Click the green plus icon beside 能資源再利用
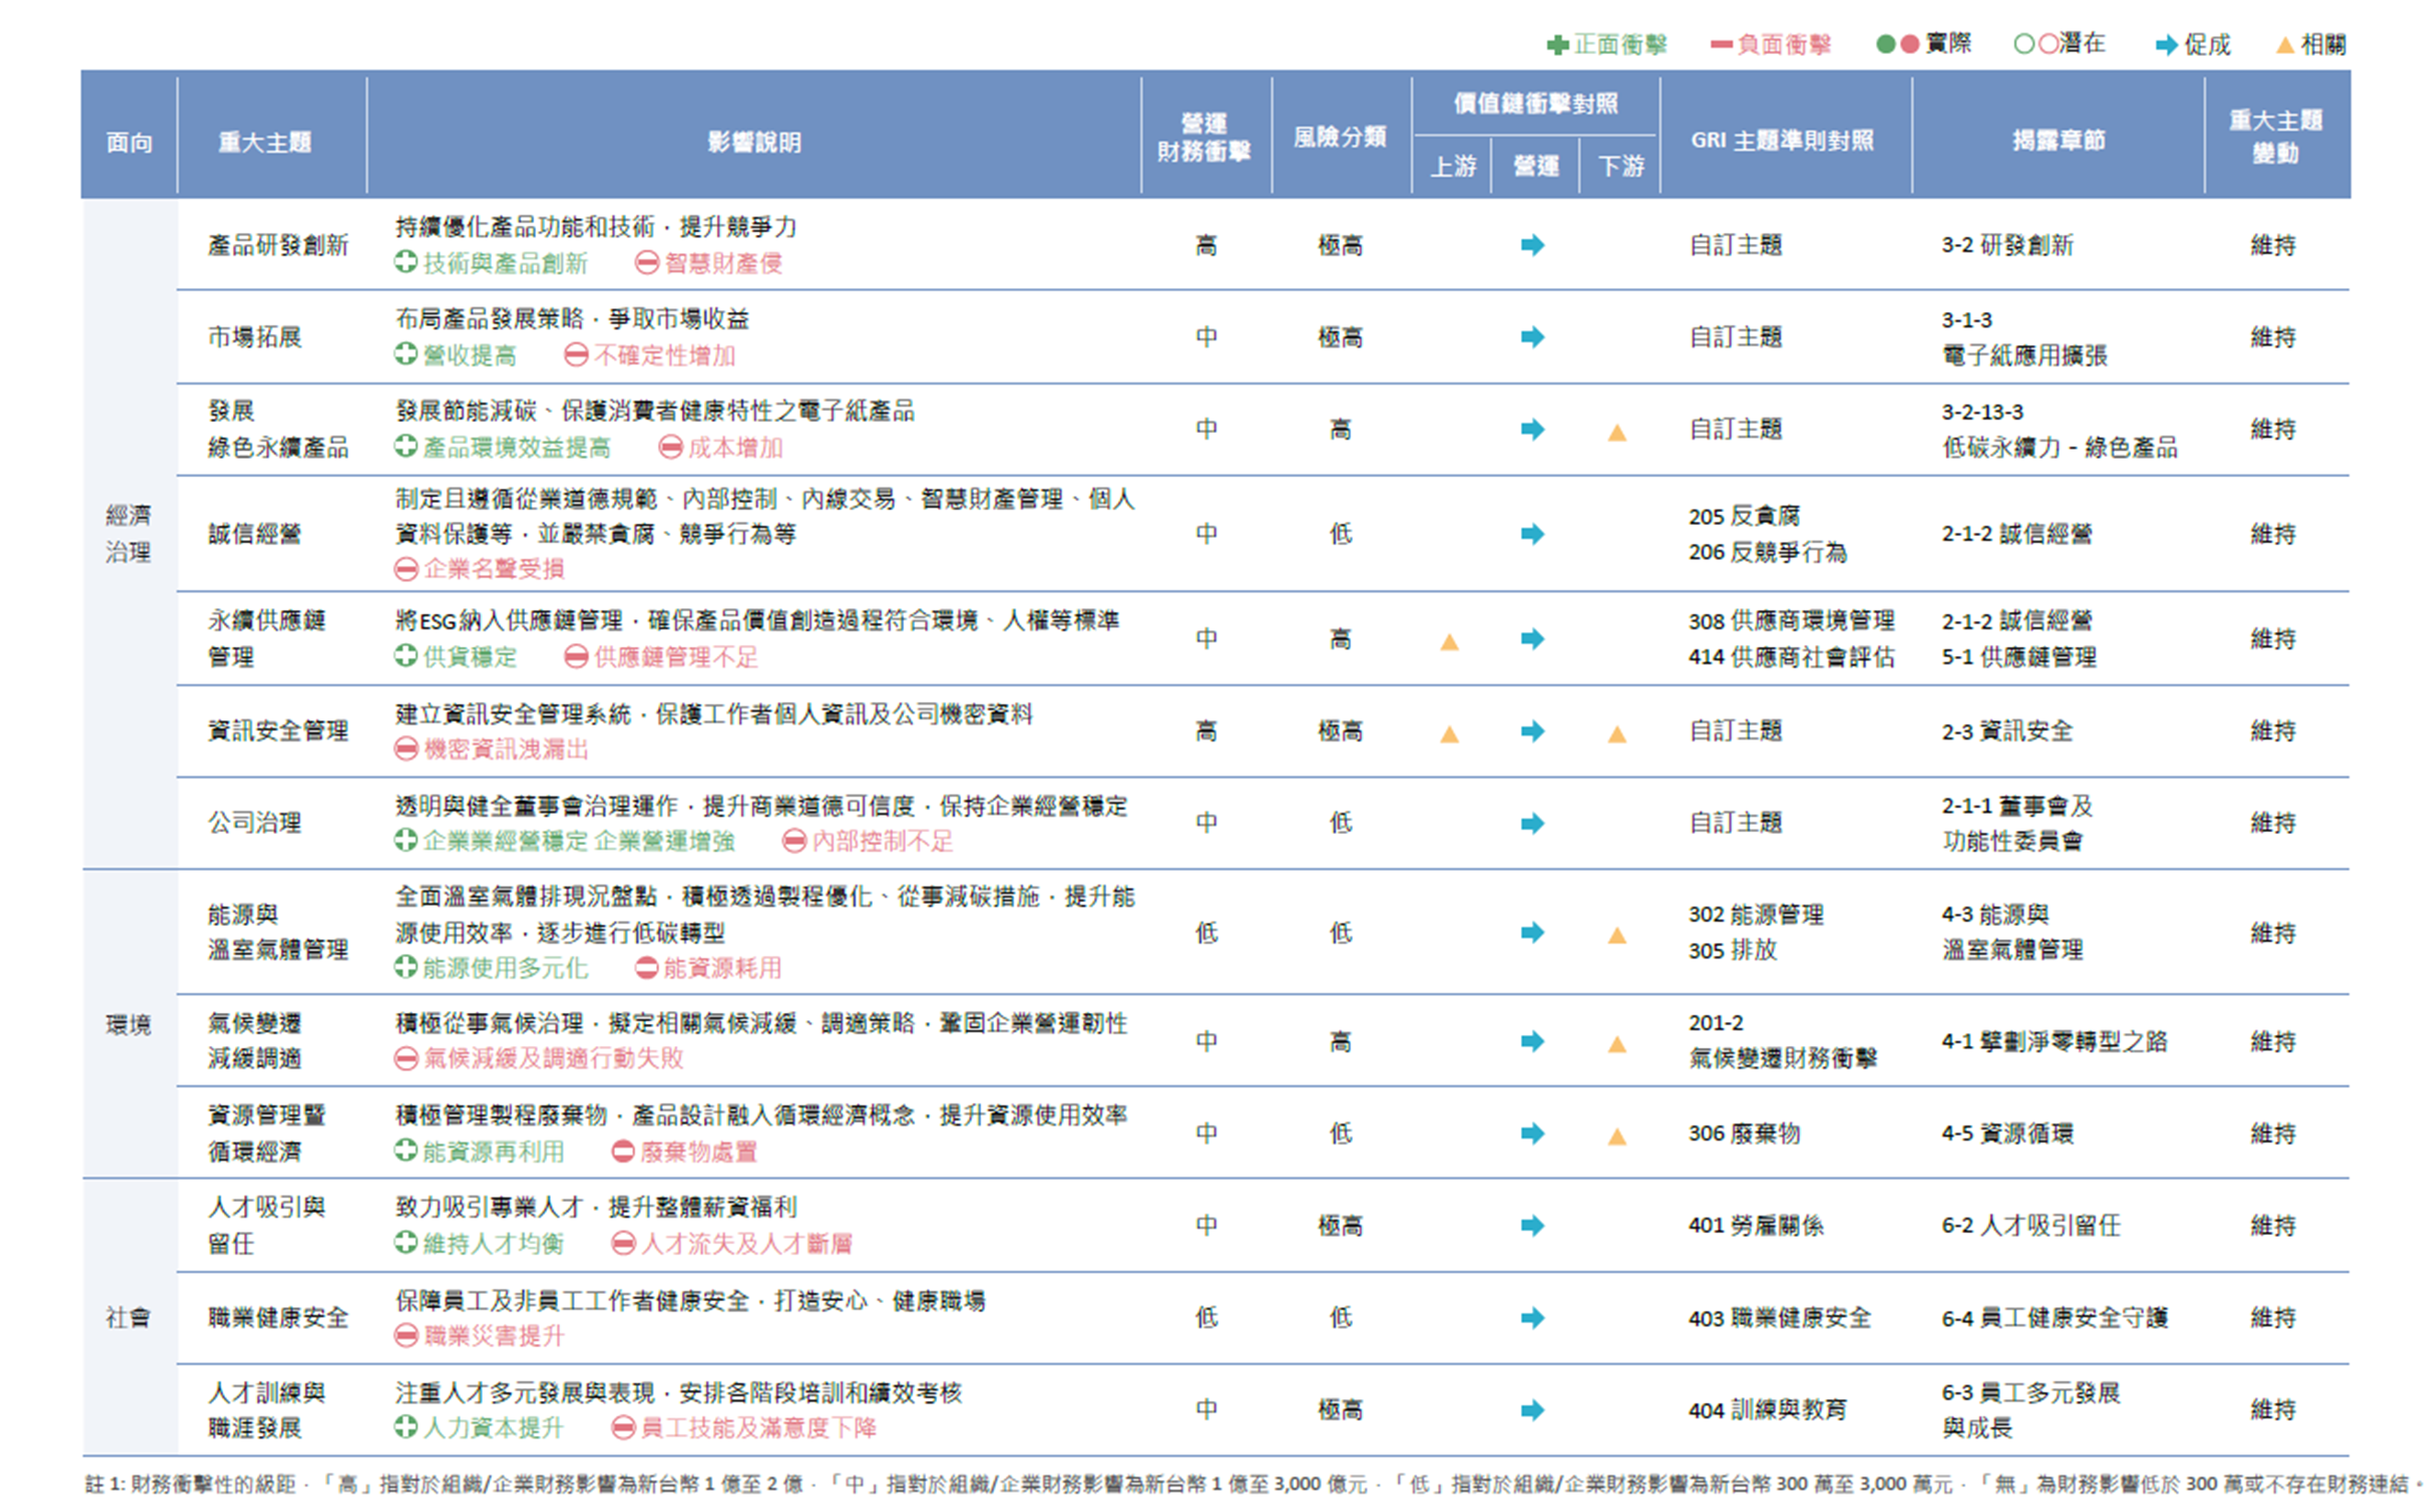The height and width of the screenshot is (1512, 2434). (405, 1150)
